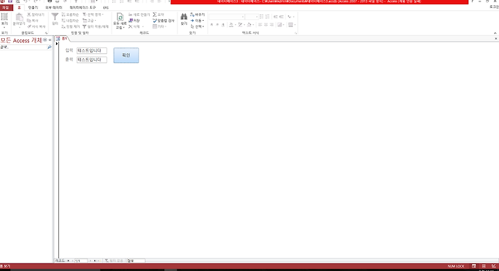This screenshot has height=271, width=499.
Task: Click the record search box in the navigator
Action: (x=136, y=261)
